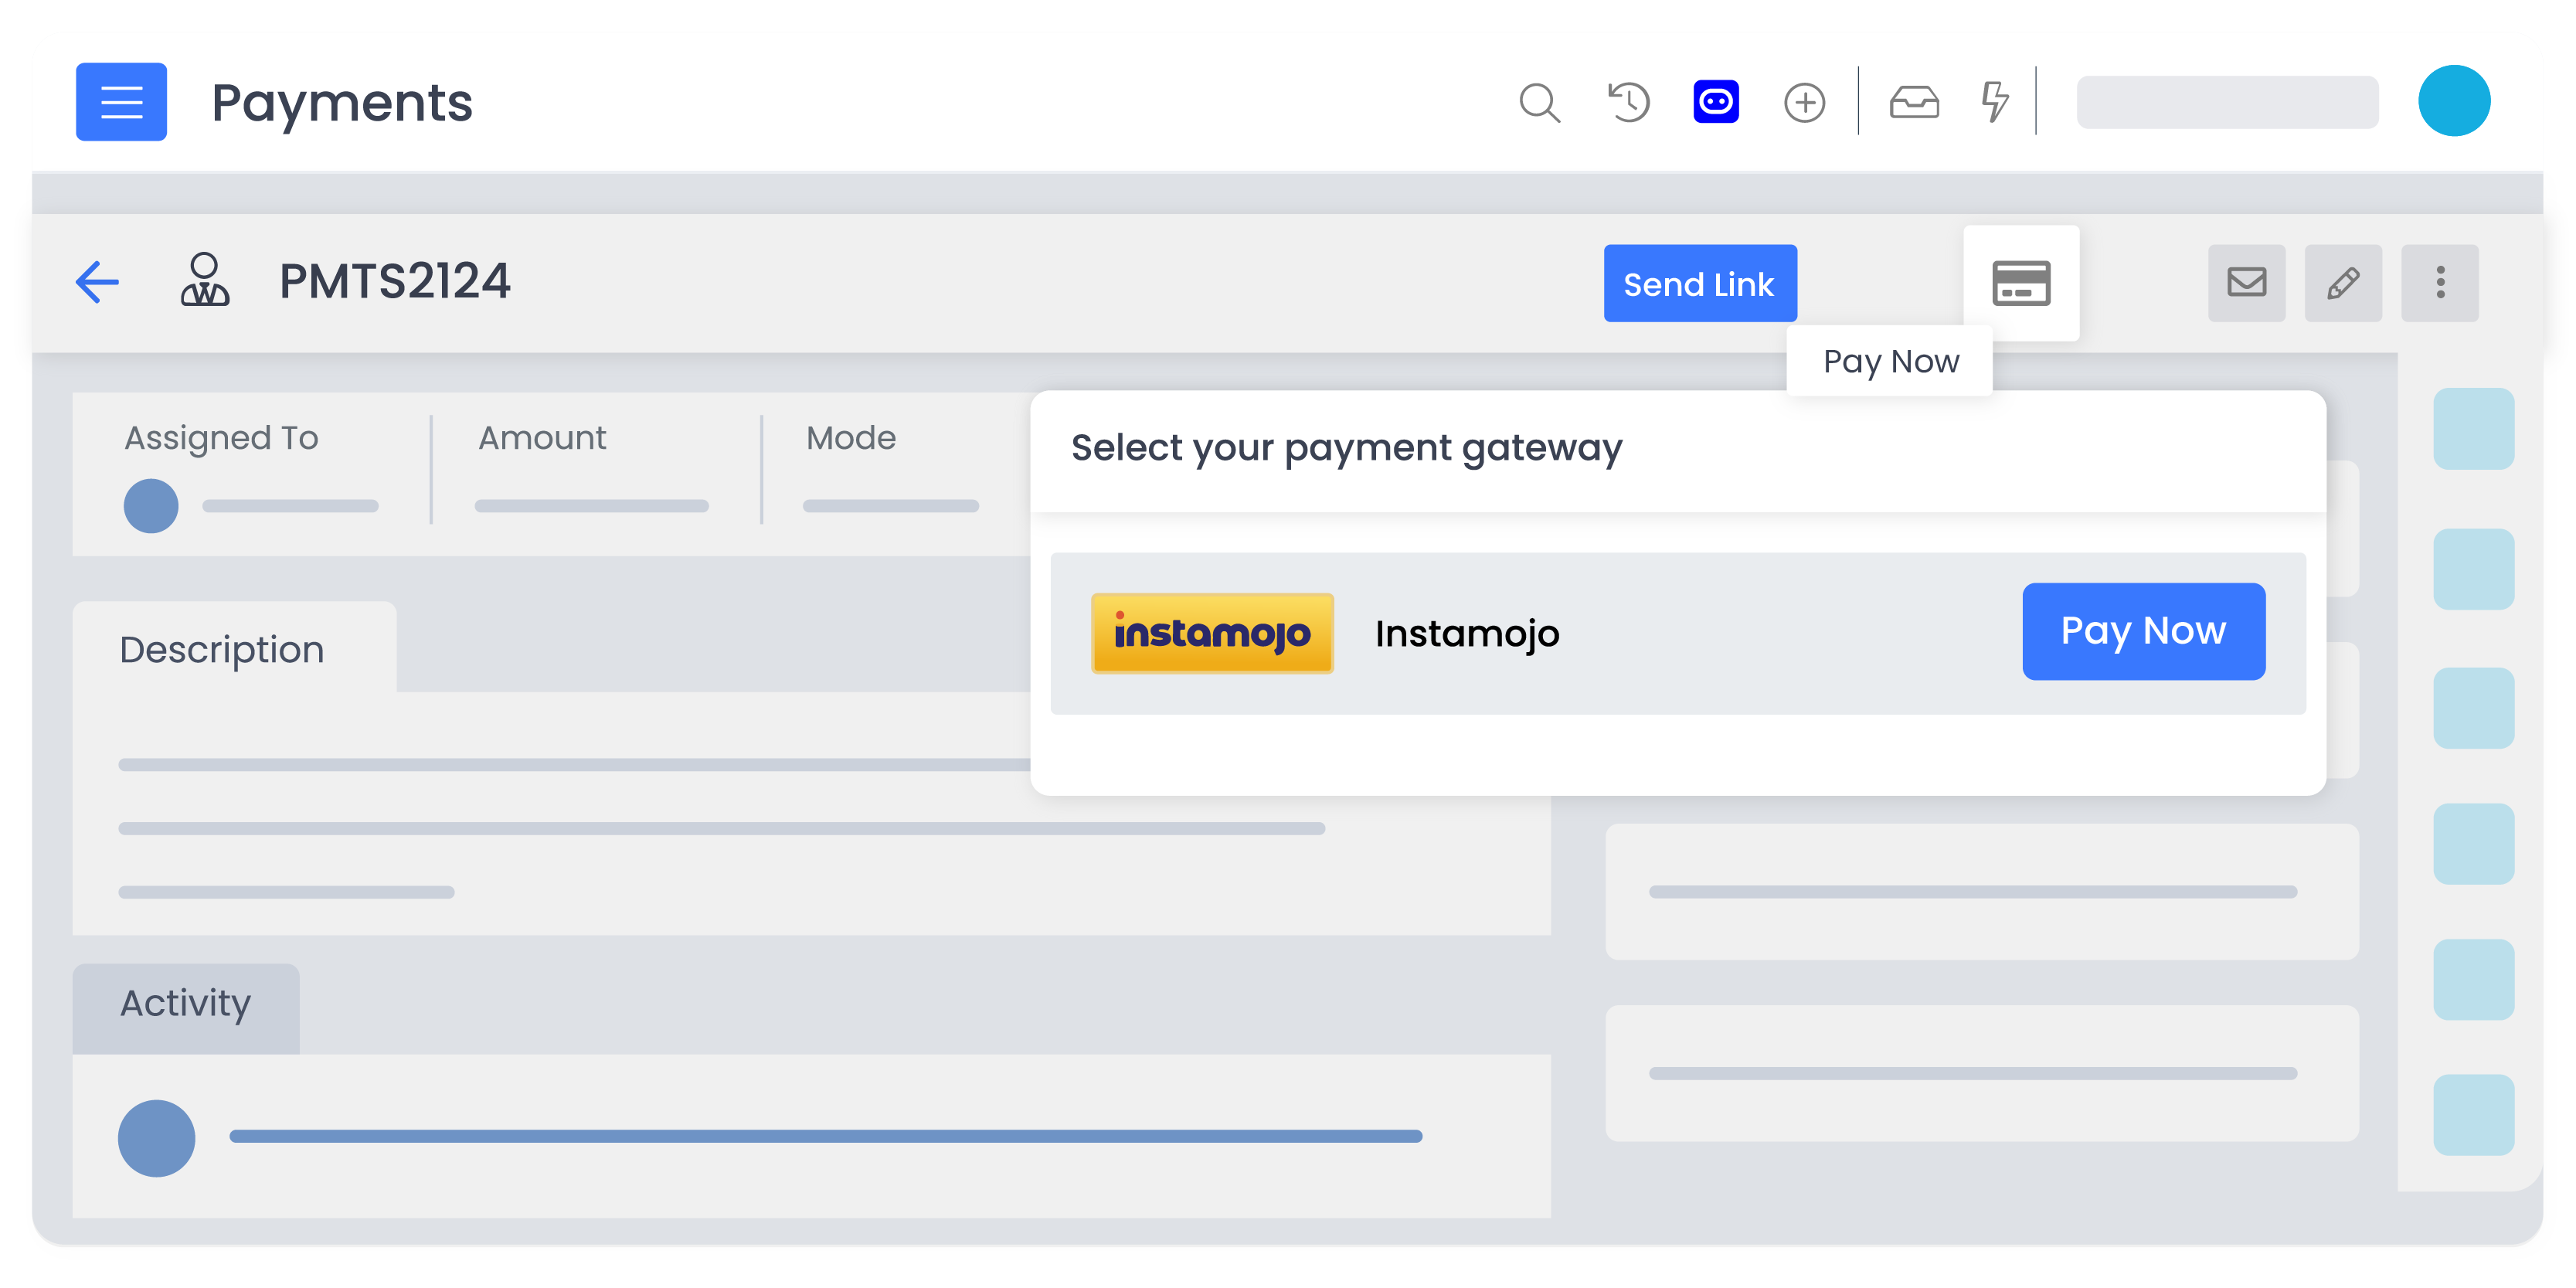Image resolution: width=2576 pixels, height=1288 pixels.
Task: Open the hamburger navigation menu
Action: pos(121,102)
